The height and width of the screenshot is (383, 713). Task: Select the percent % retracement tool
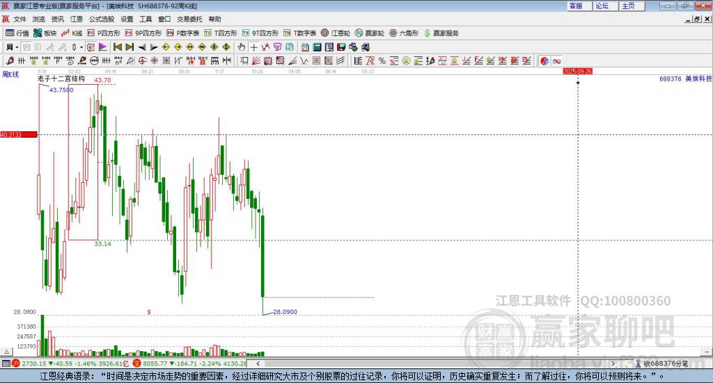click(382, 60)
